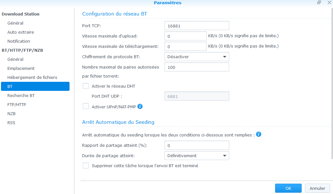Open the Emplacement settings page
The image size is (333, 194).
tap(21, 69)
